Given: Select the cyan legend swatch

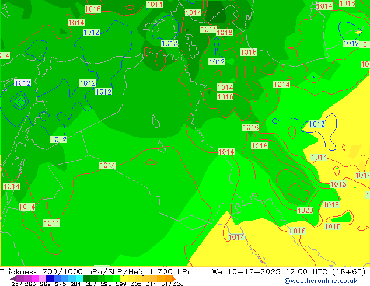Looking at the screenshot, I should coord(79,278).
